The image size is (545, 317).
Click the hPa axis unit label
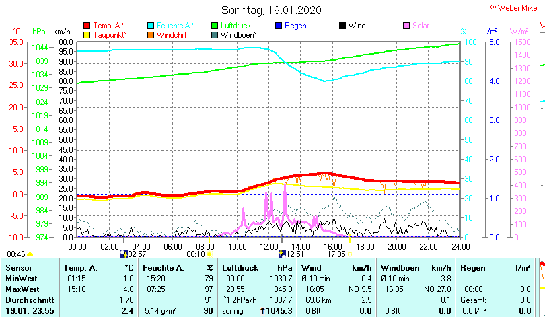[39, 31]
